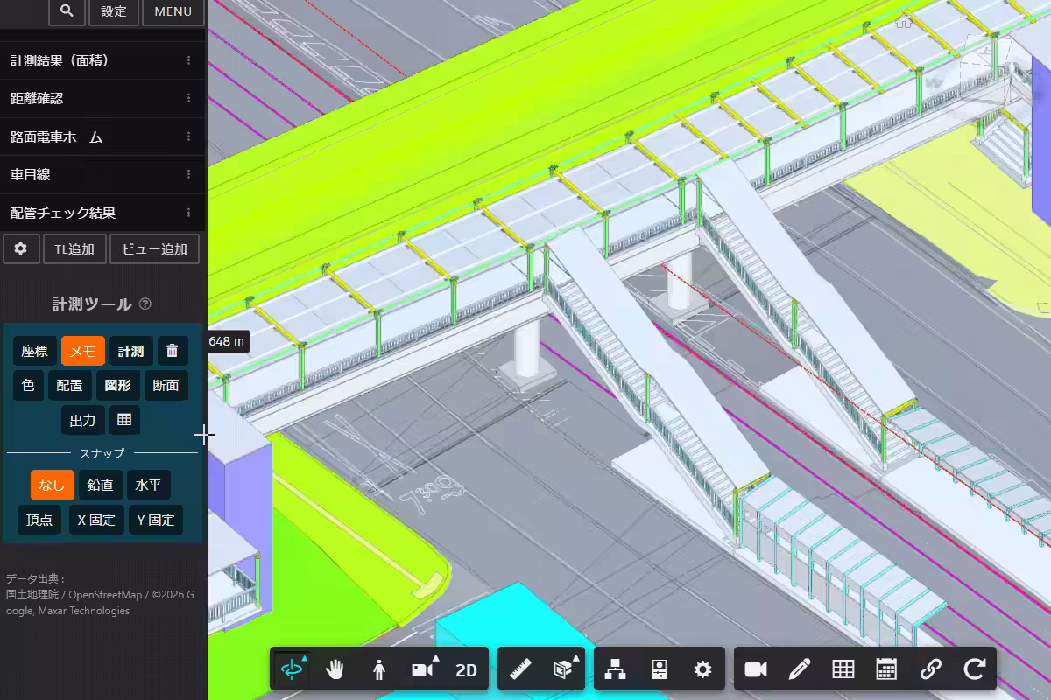This screenshot has height=700, width=1051.
Task: Select the 計測結果（面積） view row
Action: click(x=102, y=61)
